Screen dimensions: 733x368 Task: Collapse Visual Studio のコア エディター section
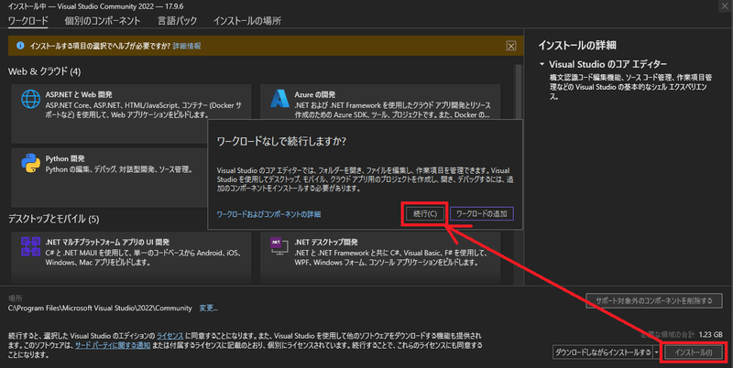tap(542, 64)
